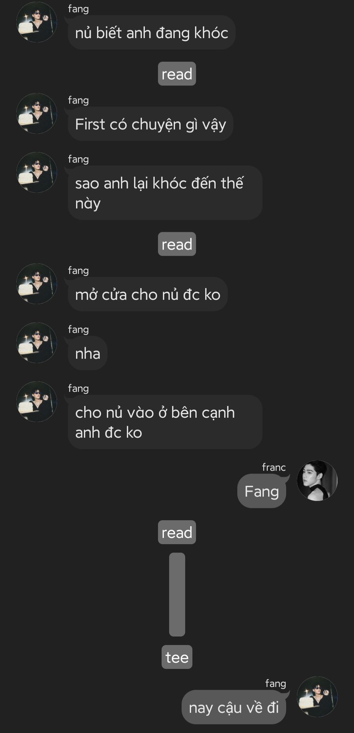Click the gray vertical bar above "tee"

click(x=177, y=594)
